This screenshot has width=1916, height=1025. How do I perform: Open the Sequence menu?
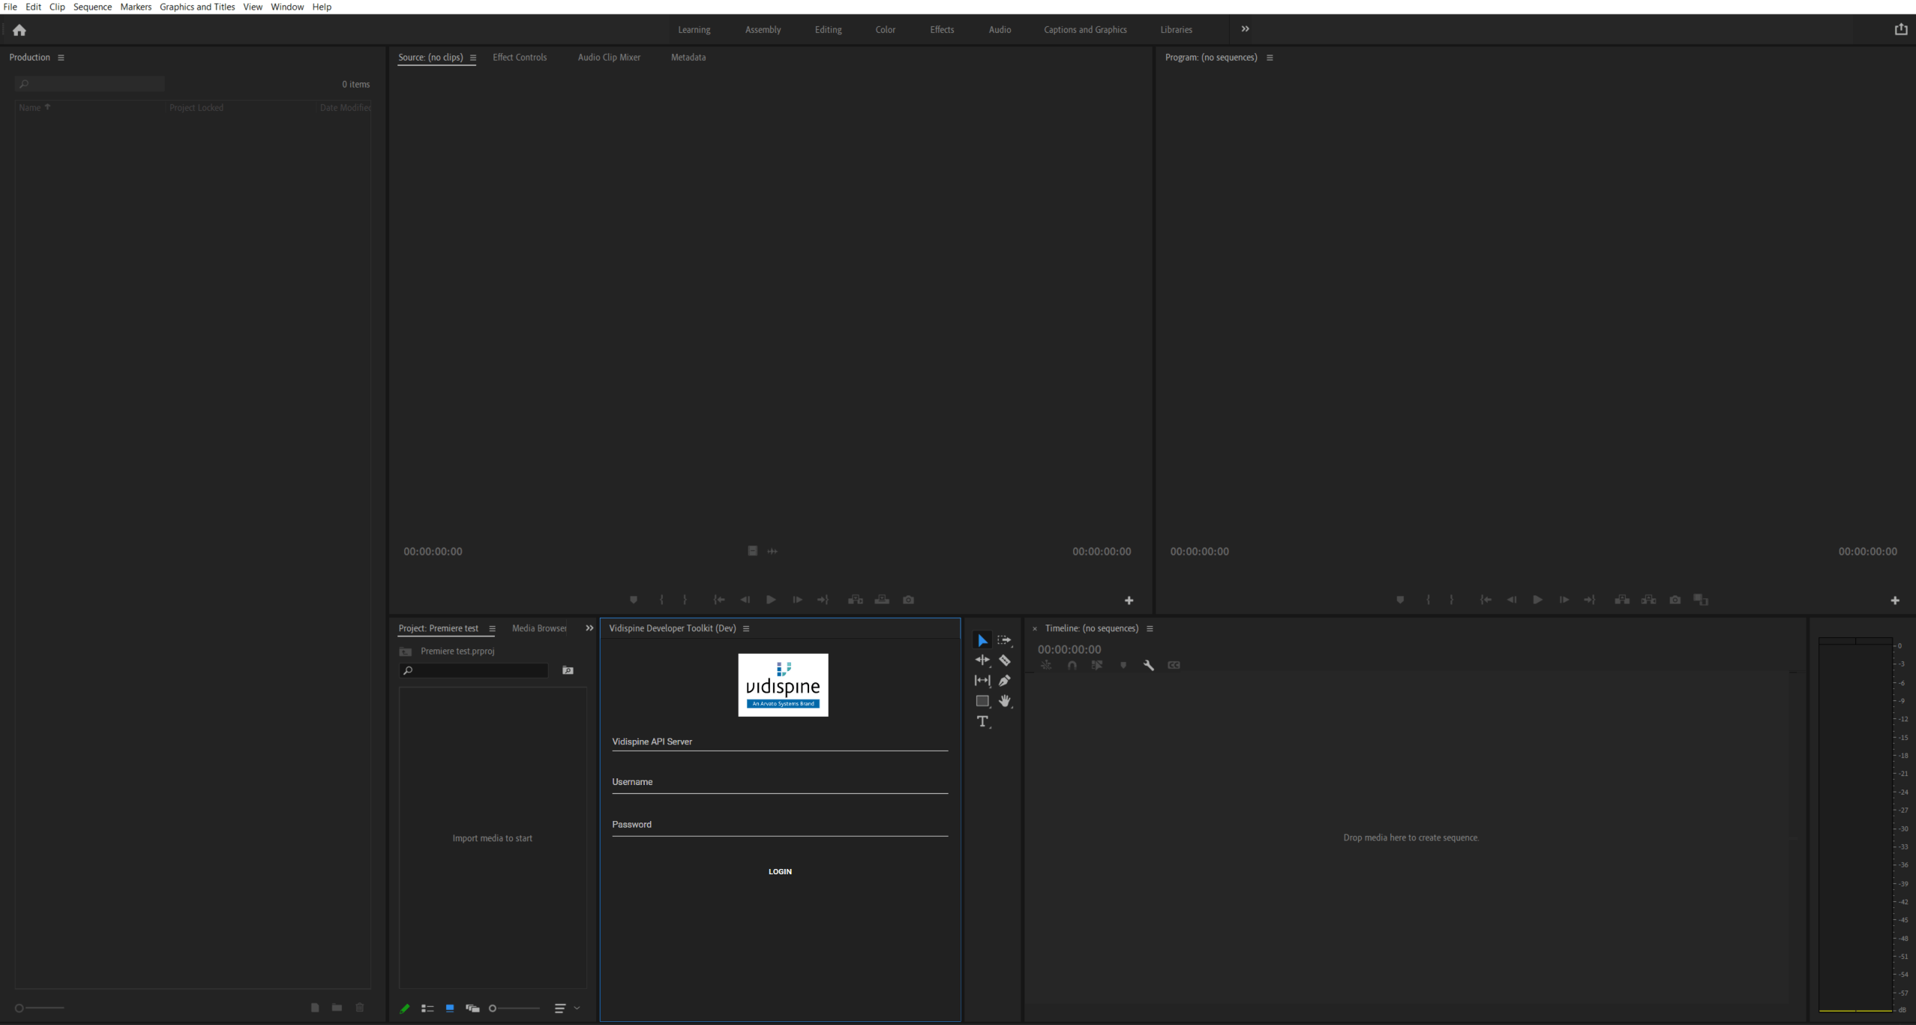pyautogui.click(x=92, y=7)
